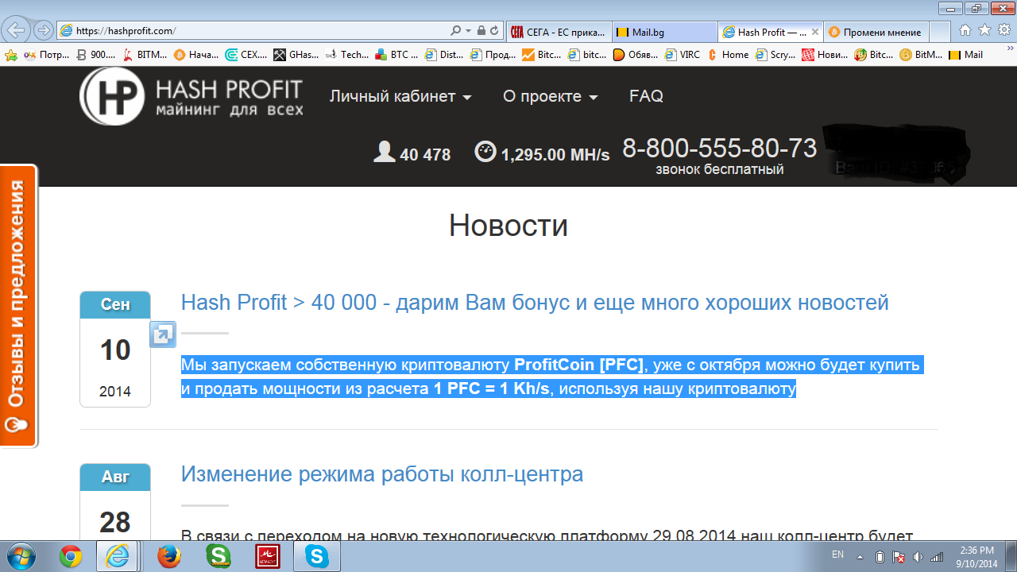
Task: Click Add to Favorites bar star icon
Action: (10, 55)
